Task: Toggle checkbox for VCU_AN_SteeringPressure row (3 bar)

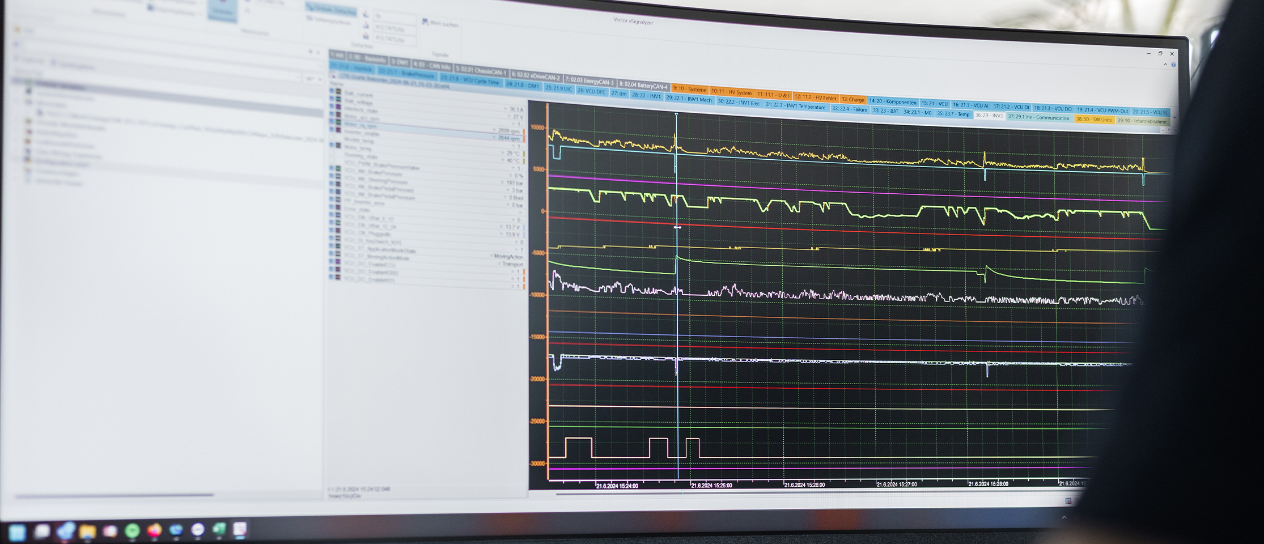Action: point(332,176)
